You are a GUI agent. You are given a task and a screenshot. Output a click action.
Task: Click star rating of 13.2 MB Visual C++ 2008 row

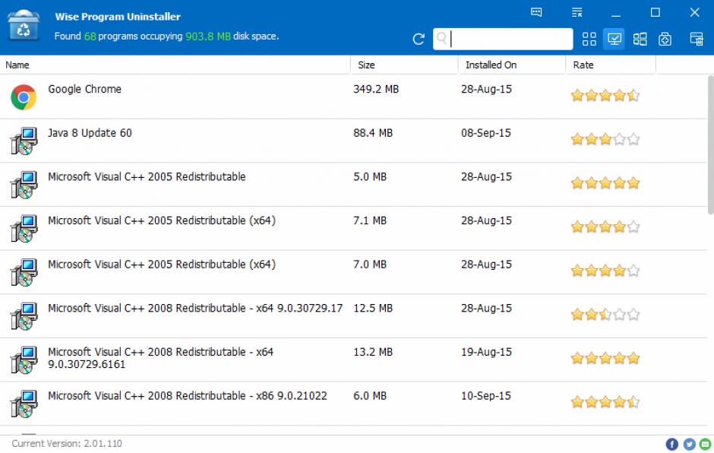pyautogui.click(x=605, y=358)
